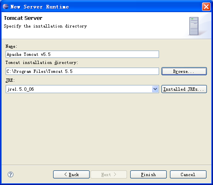
Task: Click the help question mark icon
Action: [11, 174]
